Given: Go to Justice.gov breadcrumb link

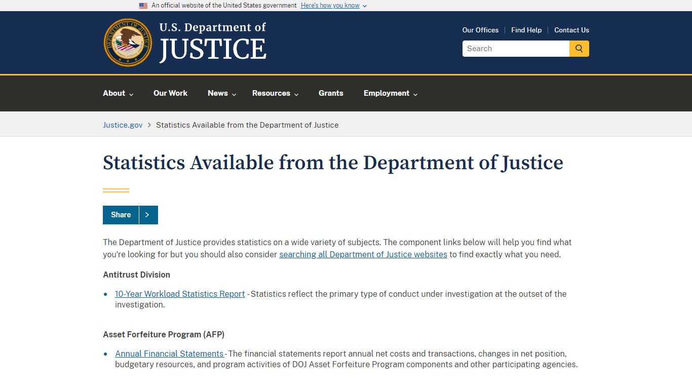Looking at the screenshot, I should click(x=123, y=125).
